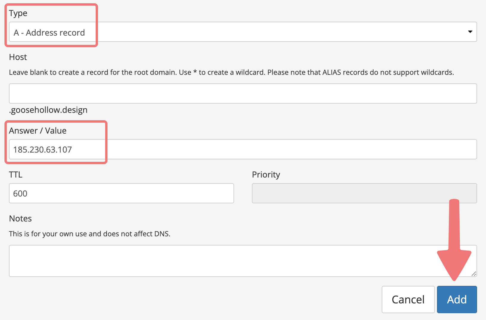Click the Priority label
Image resolution: width=486 pixels, height=320 pixels.
click(266, 175)
